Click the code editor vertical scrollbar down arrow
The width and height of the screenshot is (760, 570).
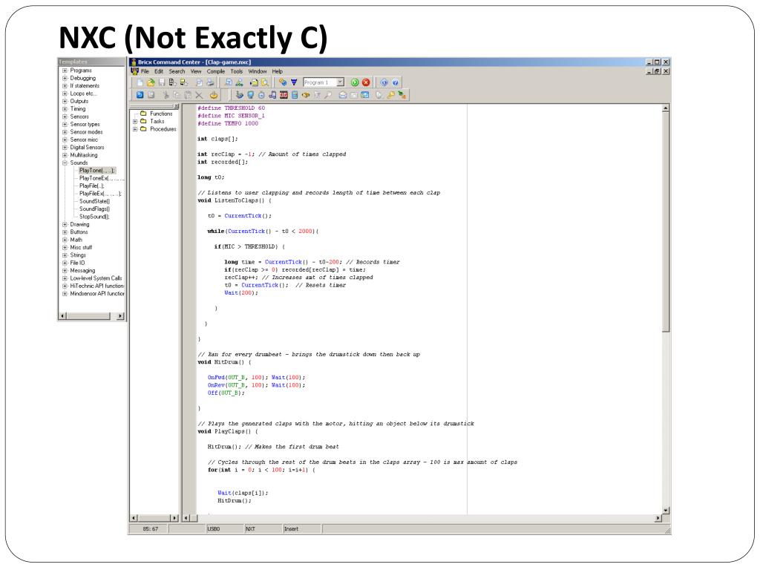pyautogui.click(x=665, y=509)
